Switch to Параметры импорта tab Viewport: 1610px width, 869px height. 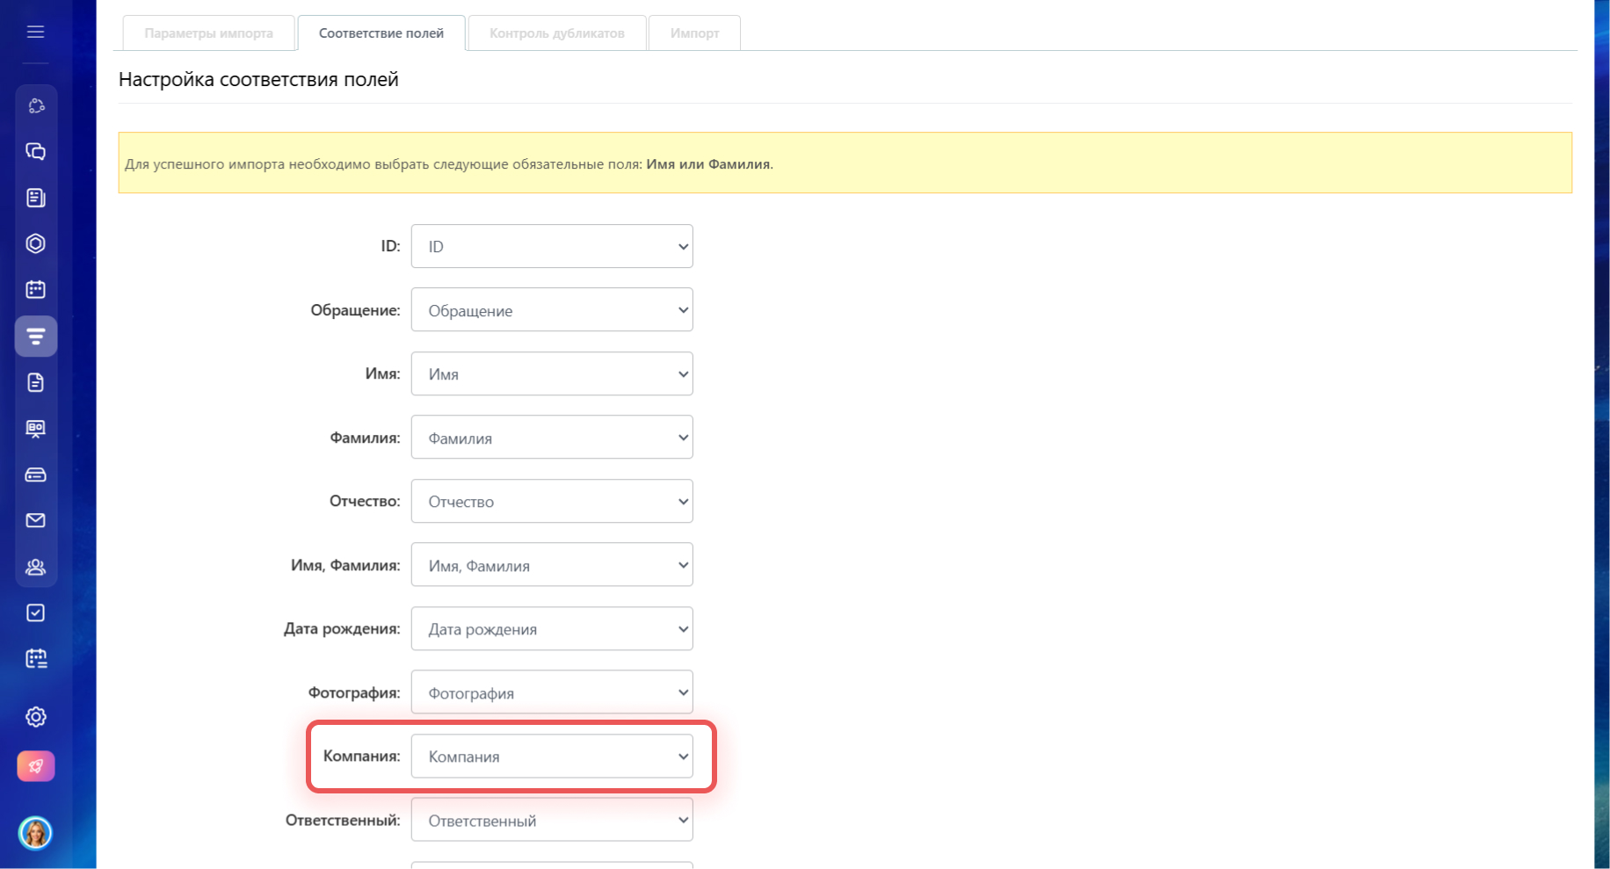tap(208, 33)
